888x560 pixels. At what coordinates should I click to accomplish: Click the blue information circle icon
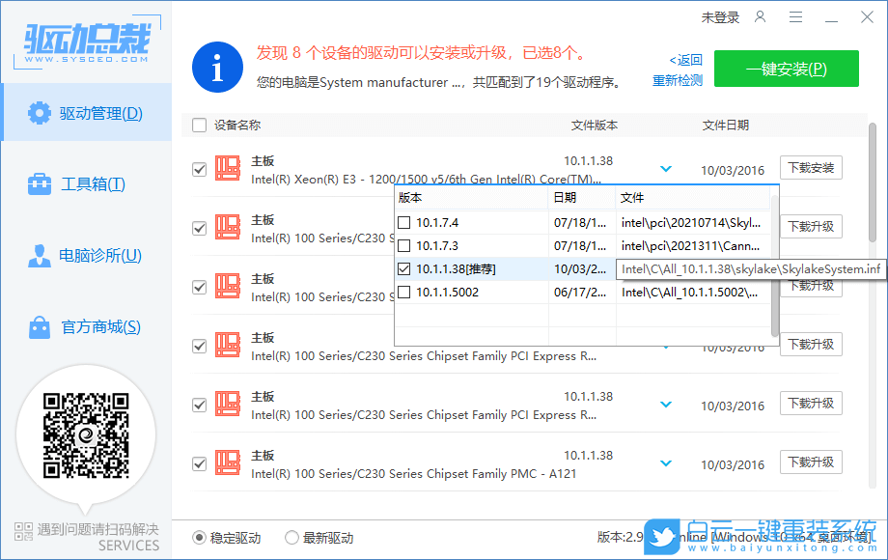point(216,68)
